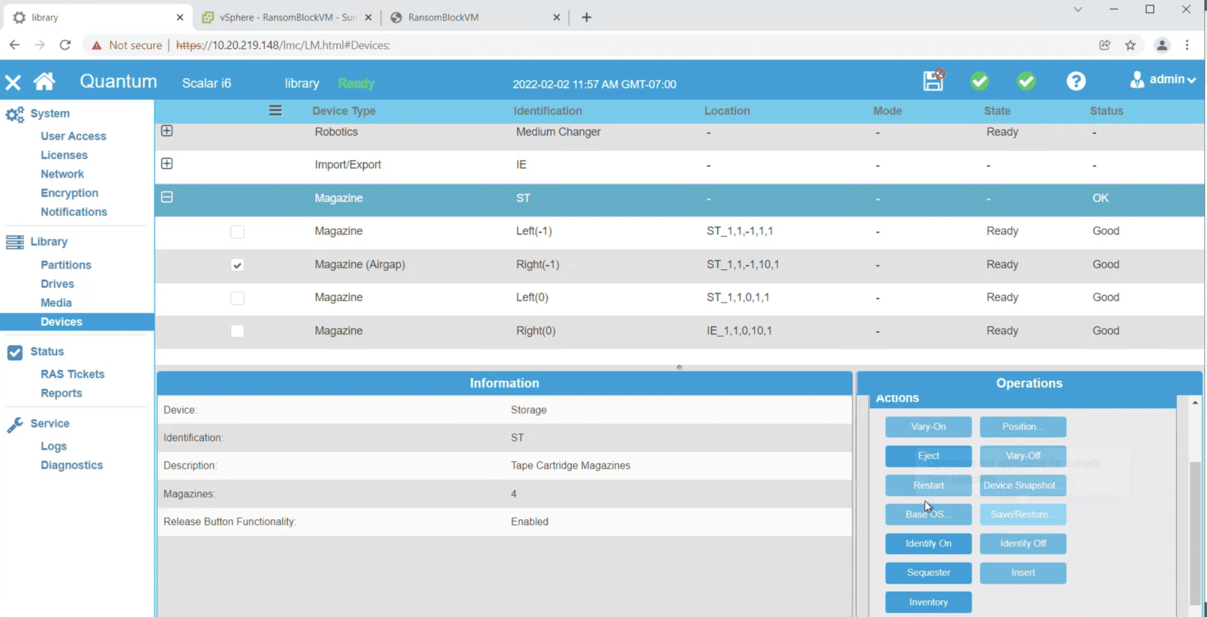1207x617 pixels.
Task: Uncheck the Magazine (Airgap) checkbox
Action: (x=237, y=265)
